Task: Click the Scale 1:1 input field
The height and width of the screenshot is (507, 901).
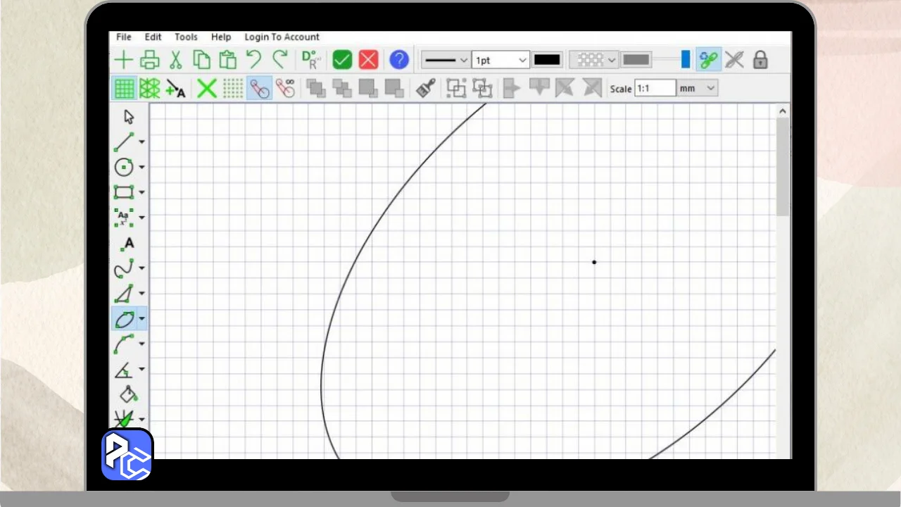Action: pyautogui.click(x=655, y=88)
